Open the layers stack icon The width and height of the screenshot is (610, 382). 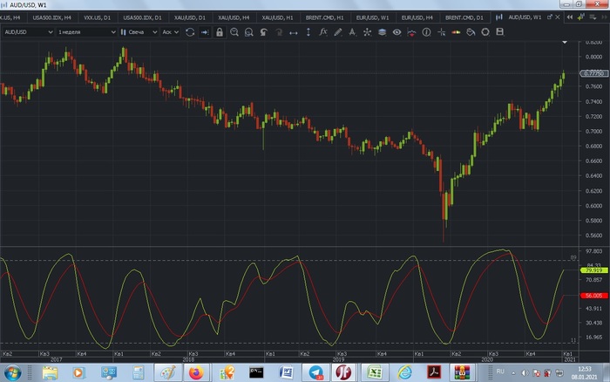(382, 32)
